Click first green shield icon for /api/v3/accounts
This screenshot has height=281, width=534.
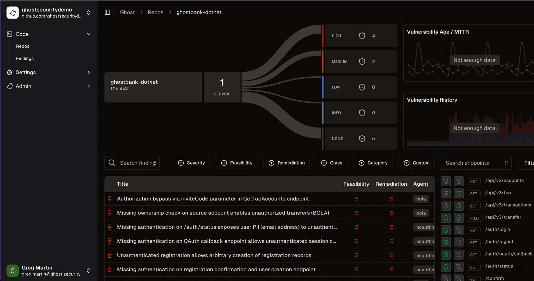446,181
